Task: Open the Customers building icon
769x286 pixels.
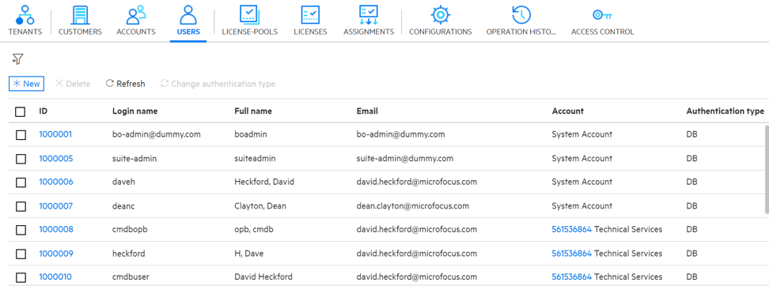Action: (80, 14)
